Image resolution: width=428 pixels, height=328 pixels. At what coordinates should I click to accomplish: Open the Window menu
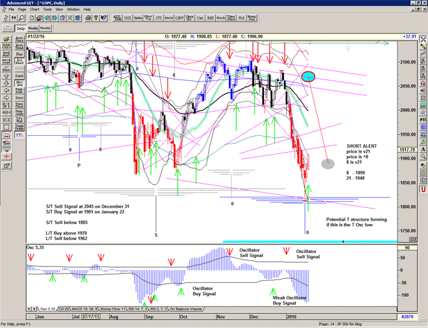pos(73,10)
